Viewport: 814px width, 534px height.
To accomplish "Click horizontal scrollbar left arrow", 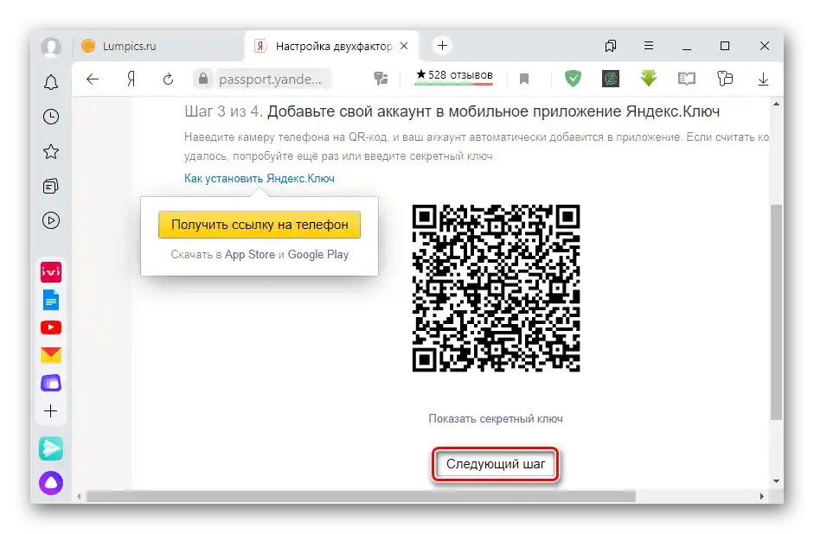I will coord(79,497).
